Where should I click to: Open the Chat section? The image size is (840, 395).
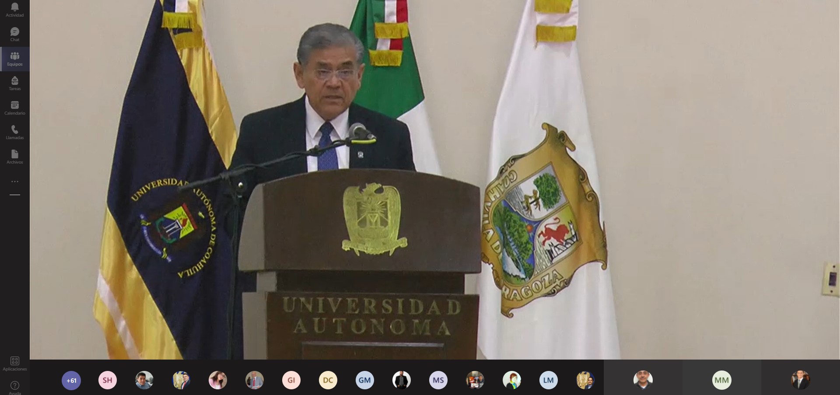tap(14, 34)
